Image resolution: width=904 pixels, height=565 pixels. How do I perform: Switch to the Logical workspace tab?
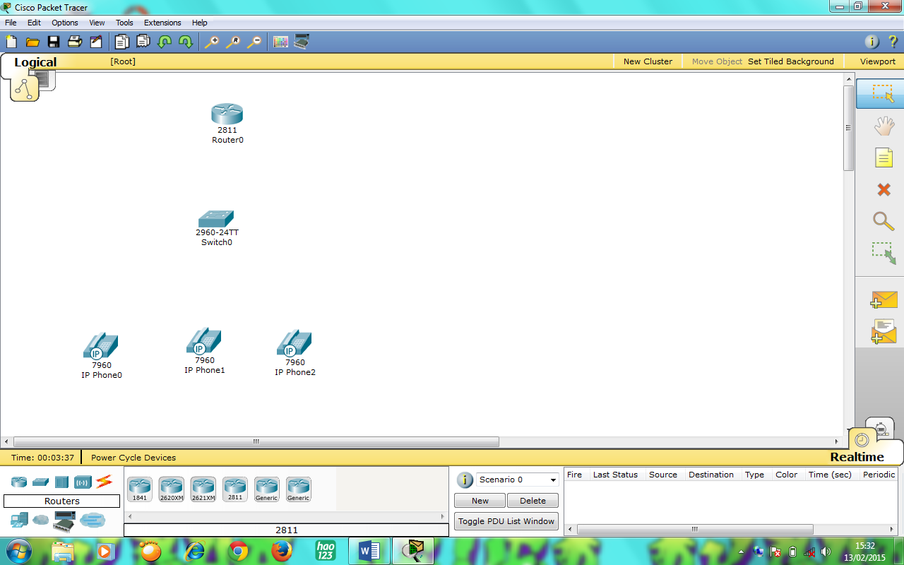35,62
